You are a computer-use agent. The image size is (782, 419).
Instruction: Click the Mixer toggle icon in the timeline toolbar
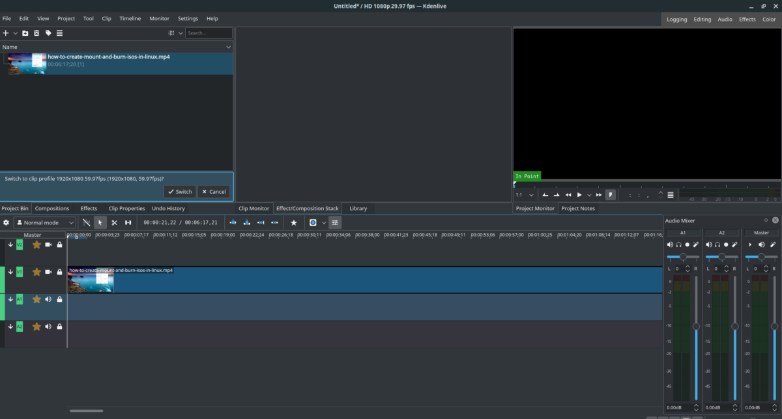click(335, 223)
